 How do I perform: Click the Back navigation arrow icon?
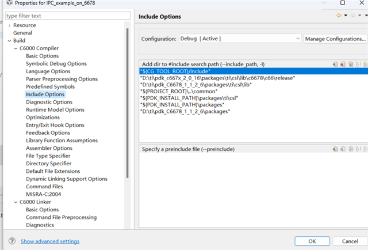[339, 16]
